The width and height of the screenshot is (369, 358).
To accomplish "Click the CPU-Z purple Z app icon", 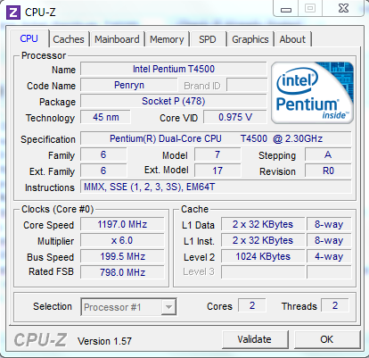I will tap(13, 12).
